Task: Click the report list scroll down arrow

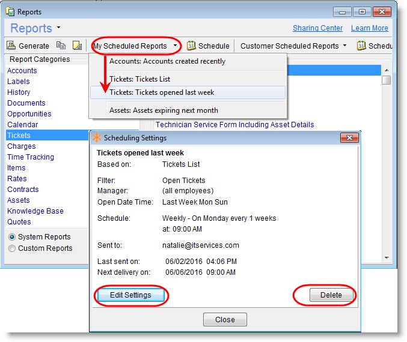Action: click(x=387, y=258)
